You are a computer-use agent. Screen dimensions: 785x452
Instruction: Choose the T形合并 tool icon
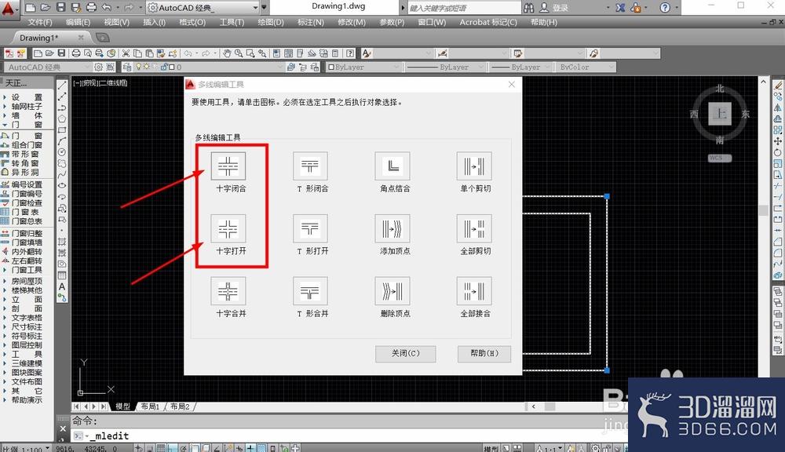pos(310,291)
